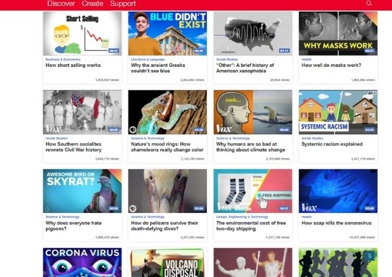Screen dimensions: 392x277
Task: Select 'Business & Economics' category above short selling
Action: [x=63, y=59]
